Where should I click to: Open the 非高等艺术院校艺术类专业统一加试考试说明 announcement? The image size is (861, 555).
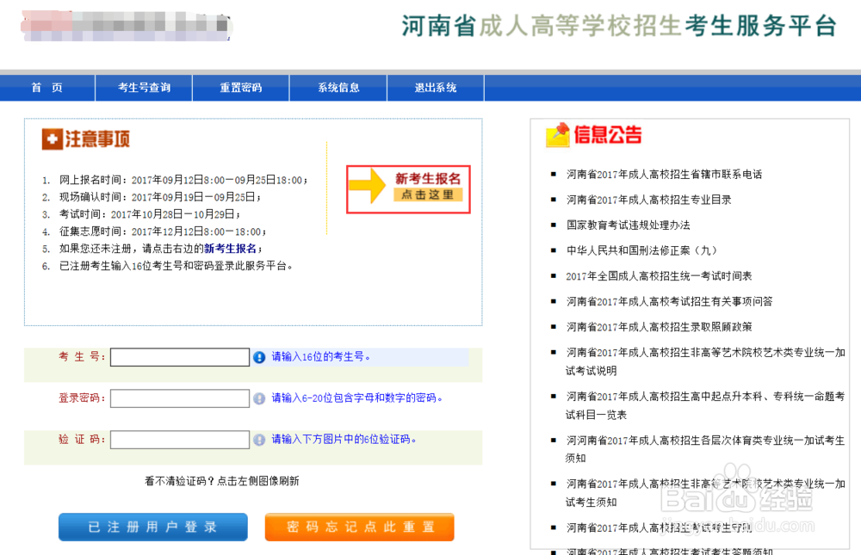click(x=706, y=361)
